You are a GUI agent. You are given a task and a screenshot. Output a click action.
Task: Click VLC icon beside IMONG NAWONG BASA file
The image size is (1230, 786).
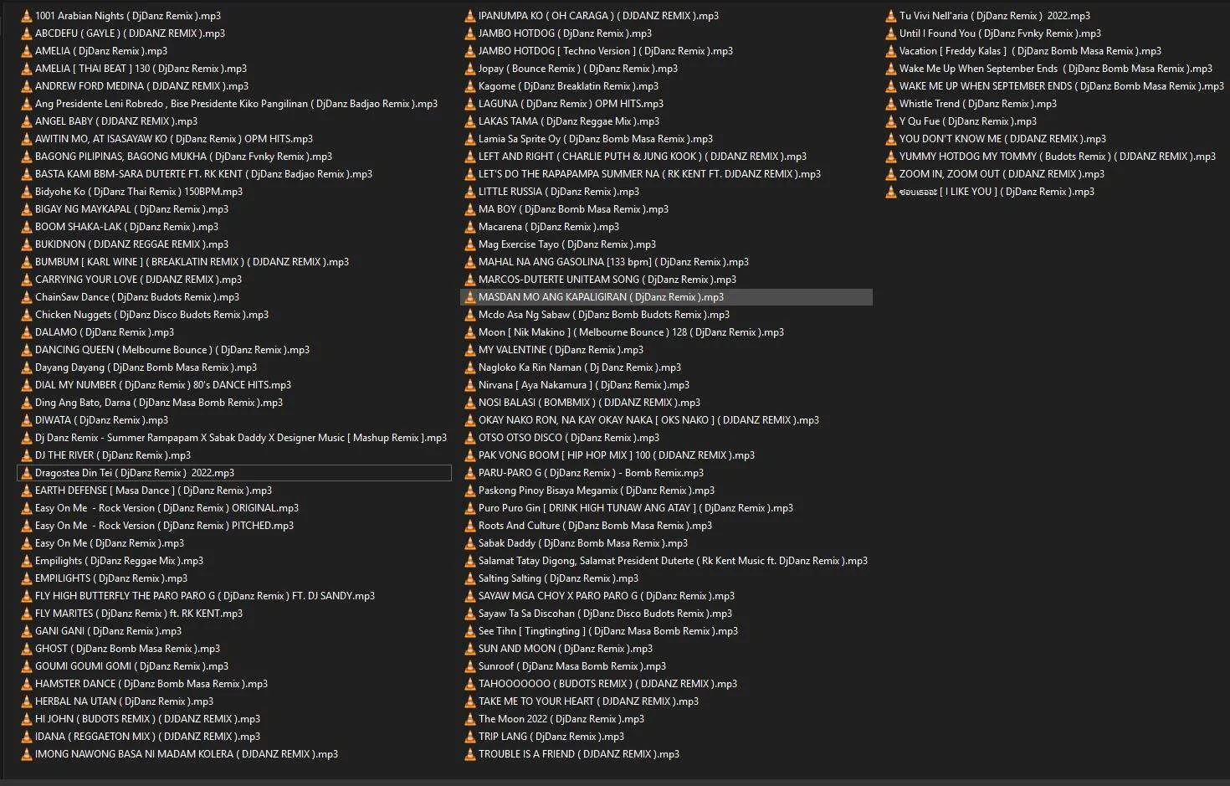[x=27, y=754]
